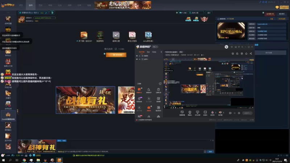Toggle the round dot left of the orange cancel button
Viewport: 290px width, 163px height.
pos(104,54)
